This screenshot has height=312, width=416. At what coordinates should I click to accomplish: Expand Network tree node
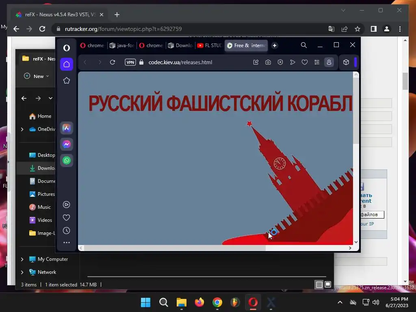[22, 272]
